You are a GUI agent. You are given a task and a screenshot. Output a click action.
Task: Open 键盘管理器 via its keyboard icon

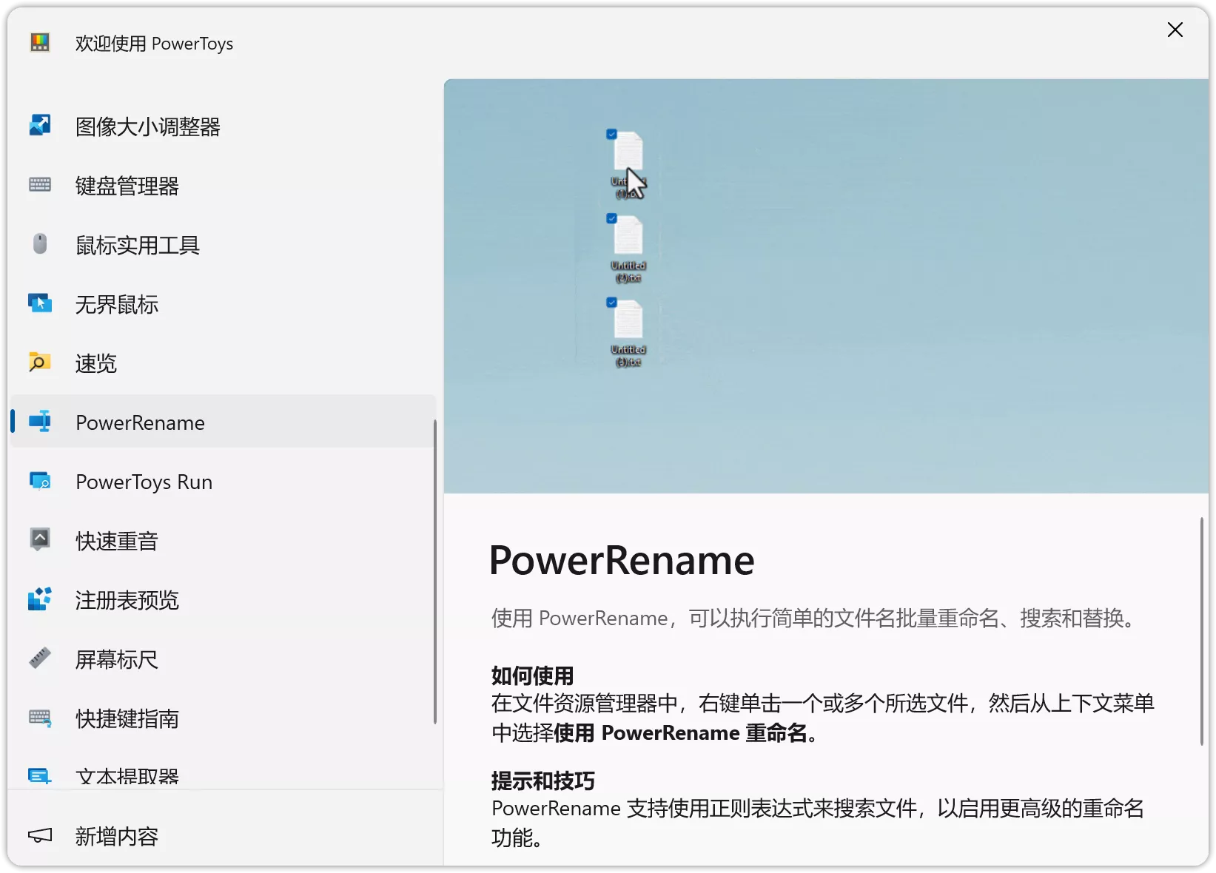click(x=39, y=185)
